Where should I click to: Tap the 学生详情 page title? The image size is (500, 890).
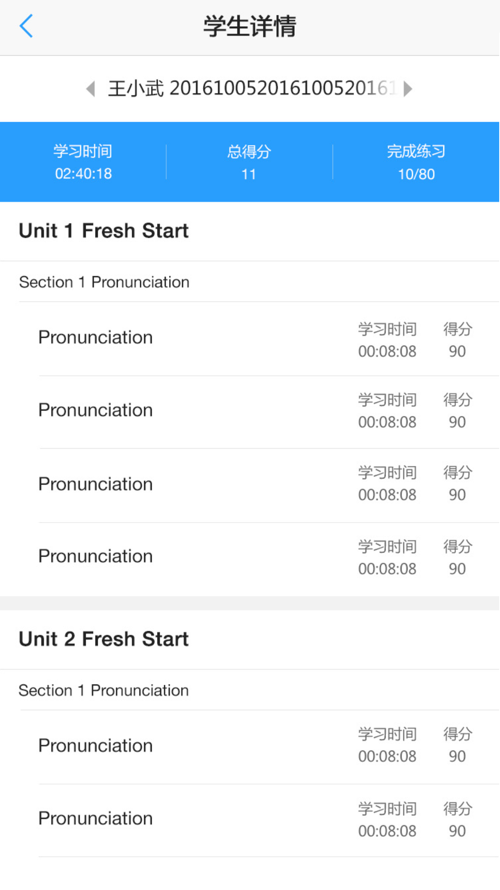250,27
